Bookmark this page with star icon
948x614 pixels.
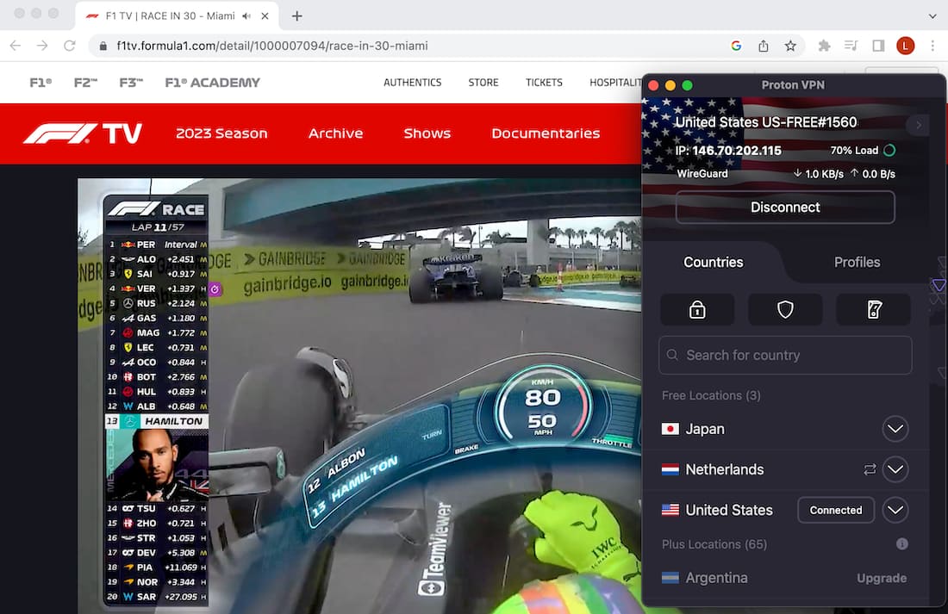[790, 46]
